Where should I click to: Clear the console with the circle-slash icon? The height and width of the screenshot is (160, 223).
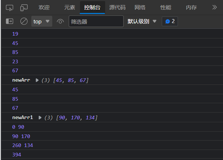click(24, 22)
